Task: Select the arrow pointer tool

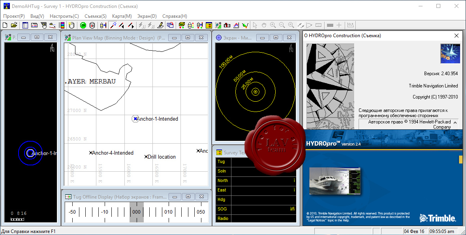Action: pyautogui.click(x=255, y=25)
